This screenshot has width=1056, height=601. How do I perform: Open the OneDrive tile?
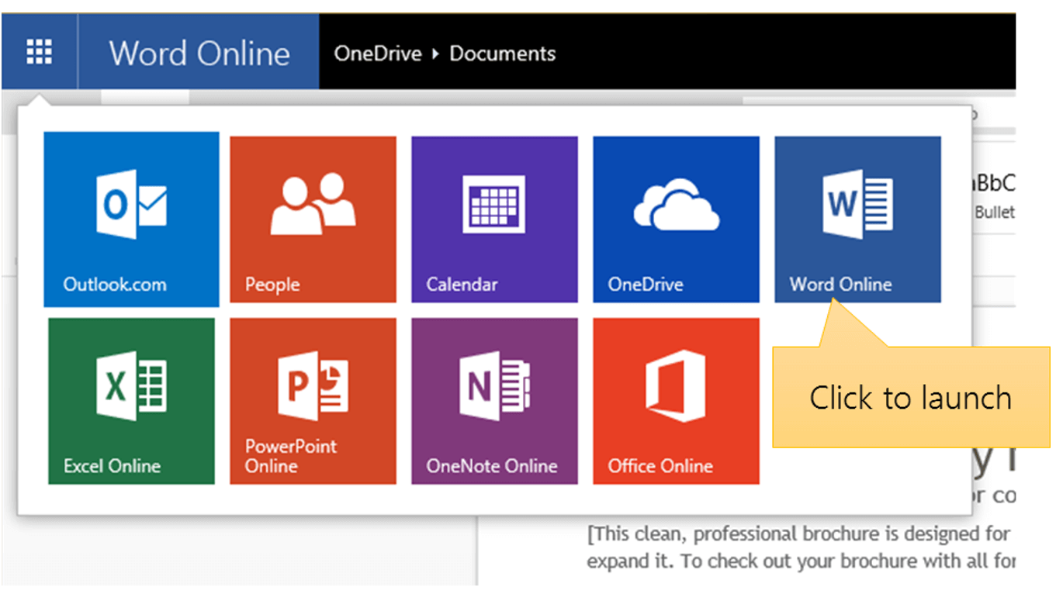[676, 219]
